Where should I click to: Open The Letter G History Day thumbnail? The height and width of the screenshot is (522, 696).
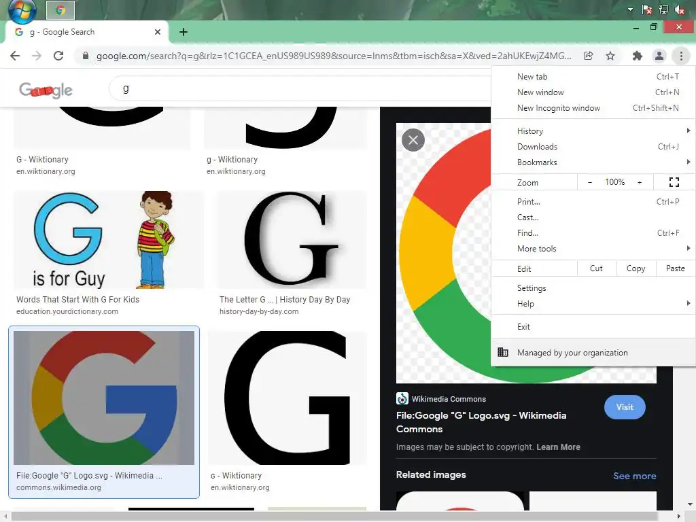click(292, 240)
